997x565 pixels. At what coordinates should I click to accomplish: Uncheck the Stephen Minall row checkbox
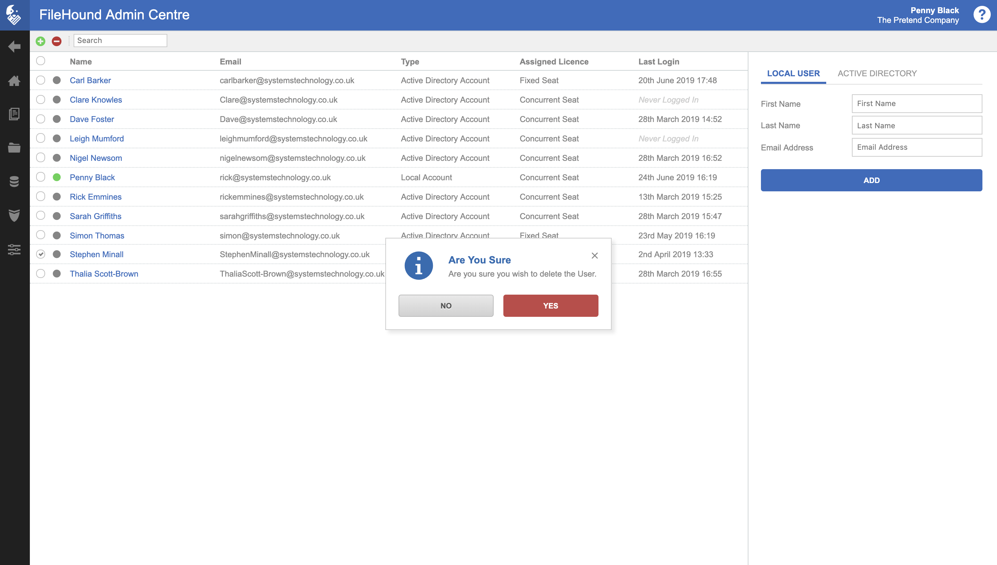click(x=40, y=254)
